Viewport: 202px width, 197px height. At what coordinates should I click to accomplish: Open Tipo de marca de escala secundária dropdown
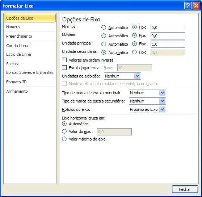pos(147,101)
